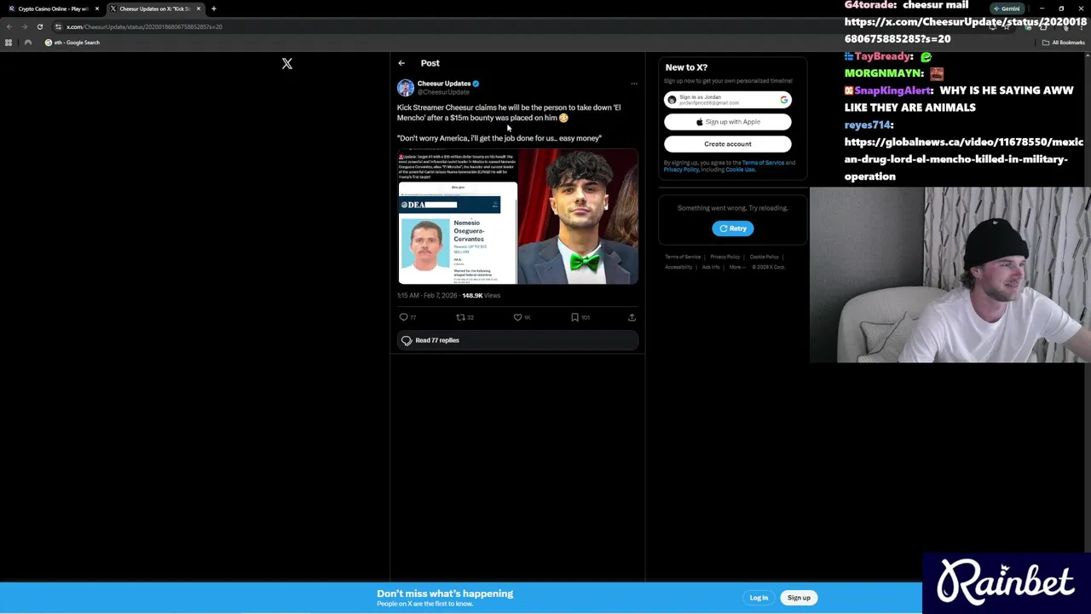Open footer Terms of Service link
This screenshot has height=614, width=1091.
(x=683, y=257)
